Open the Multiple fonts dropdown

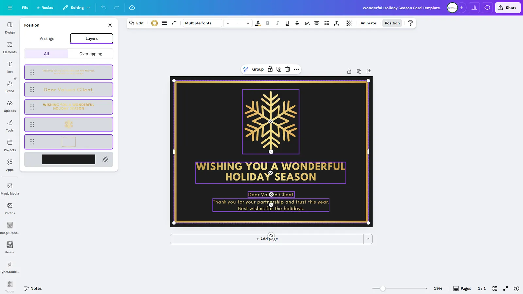pyautogui.click(x=202, y=23)
